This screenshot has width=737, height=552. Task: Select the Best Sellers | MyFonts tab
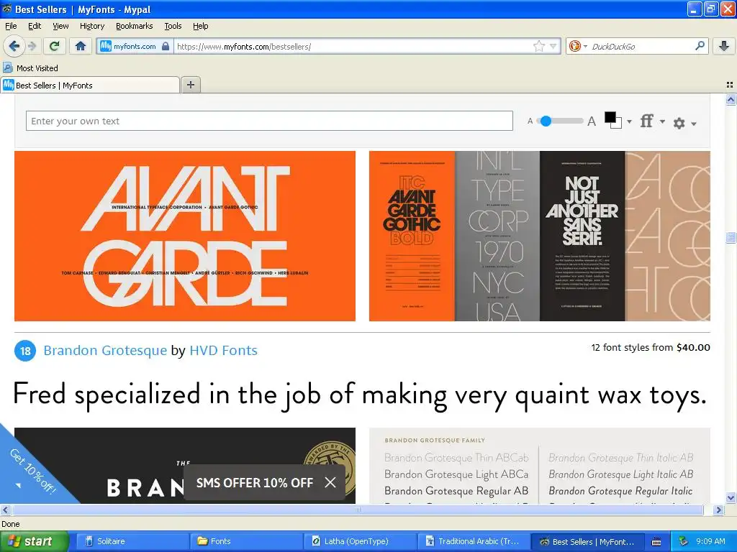coord(90,85)
